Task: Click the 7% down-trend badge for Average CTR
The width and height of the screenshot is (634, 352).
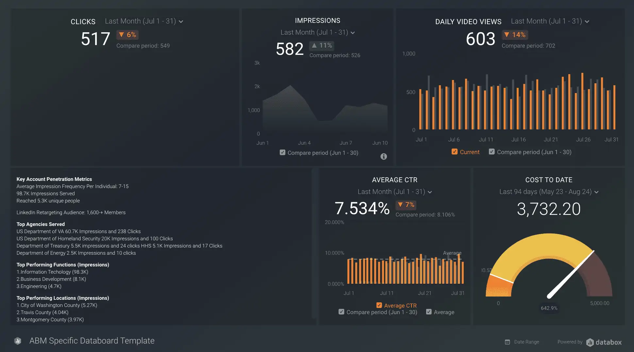Action: click(x=406, y=205)
